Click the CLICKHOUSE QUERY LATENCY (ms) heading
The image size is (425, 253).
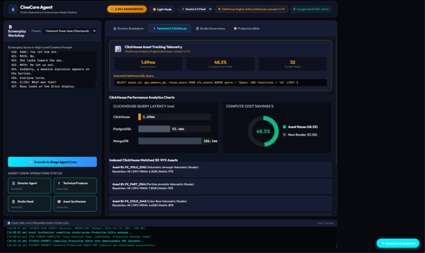[x=143, y=106]
